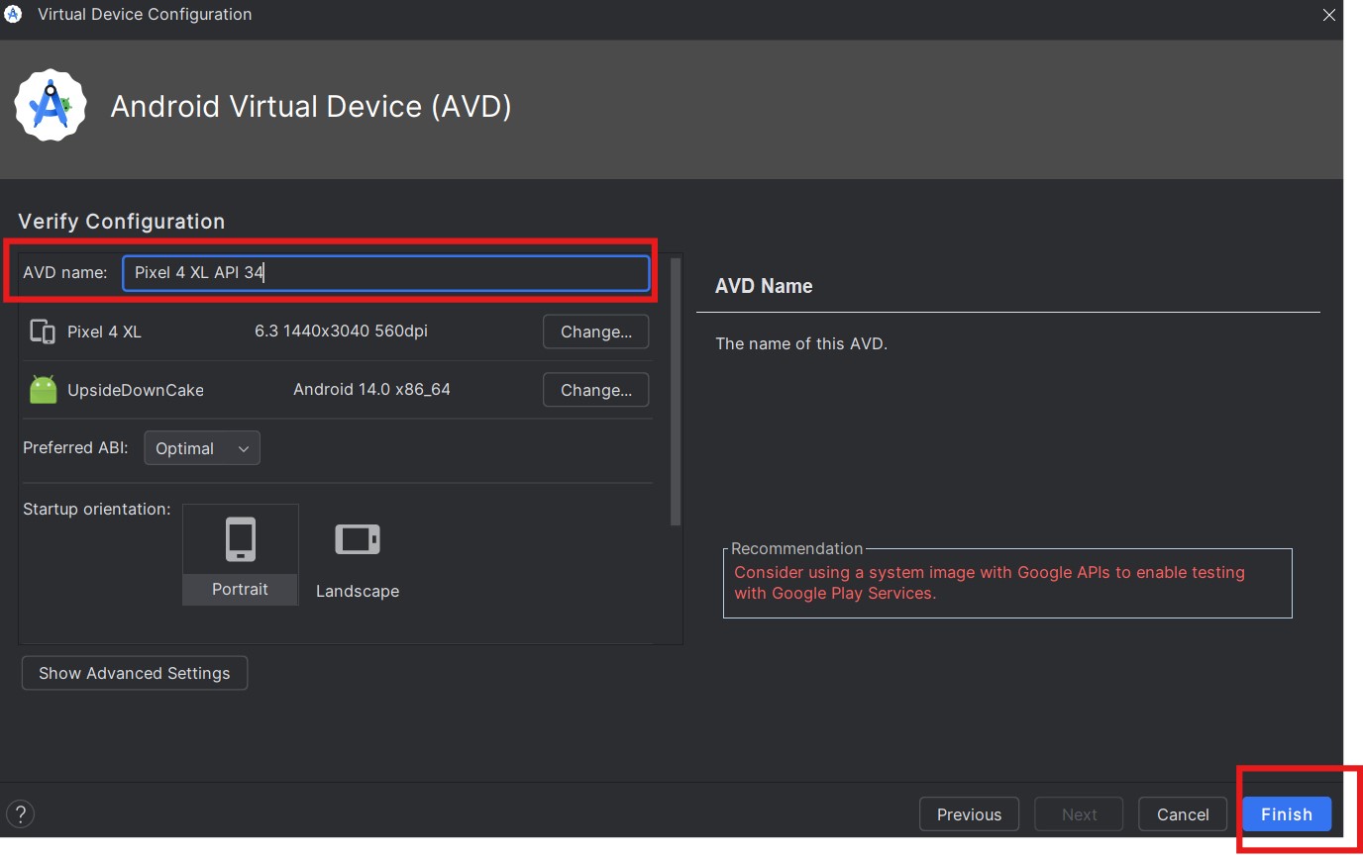Click the red Google APIs recommendation text

(990, 583)
